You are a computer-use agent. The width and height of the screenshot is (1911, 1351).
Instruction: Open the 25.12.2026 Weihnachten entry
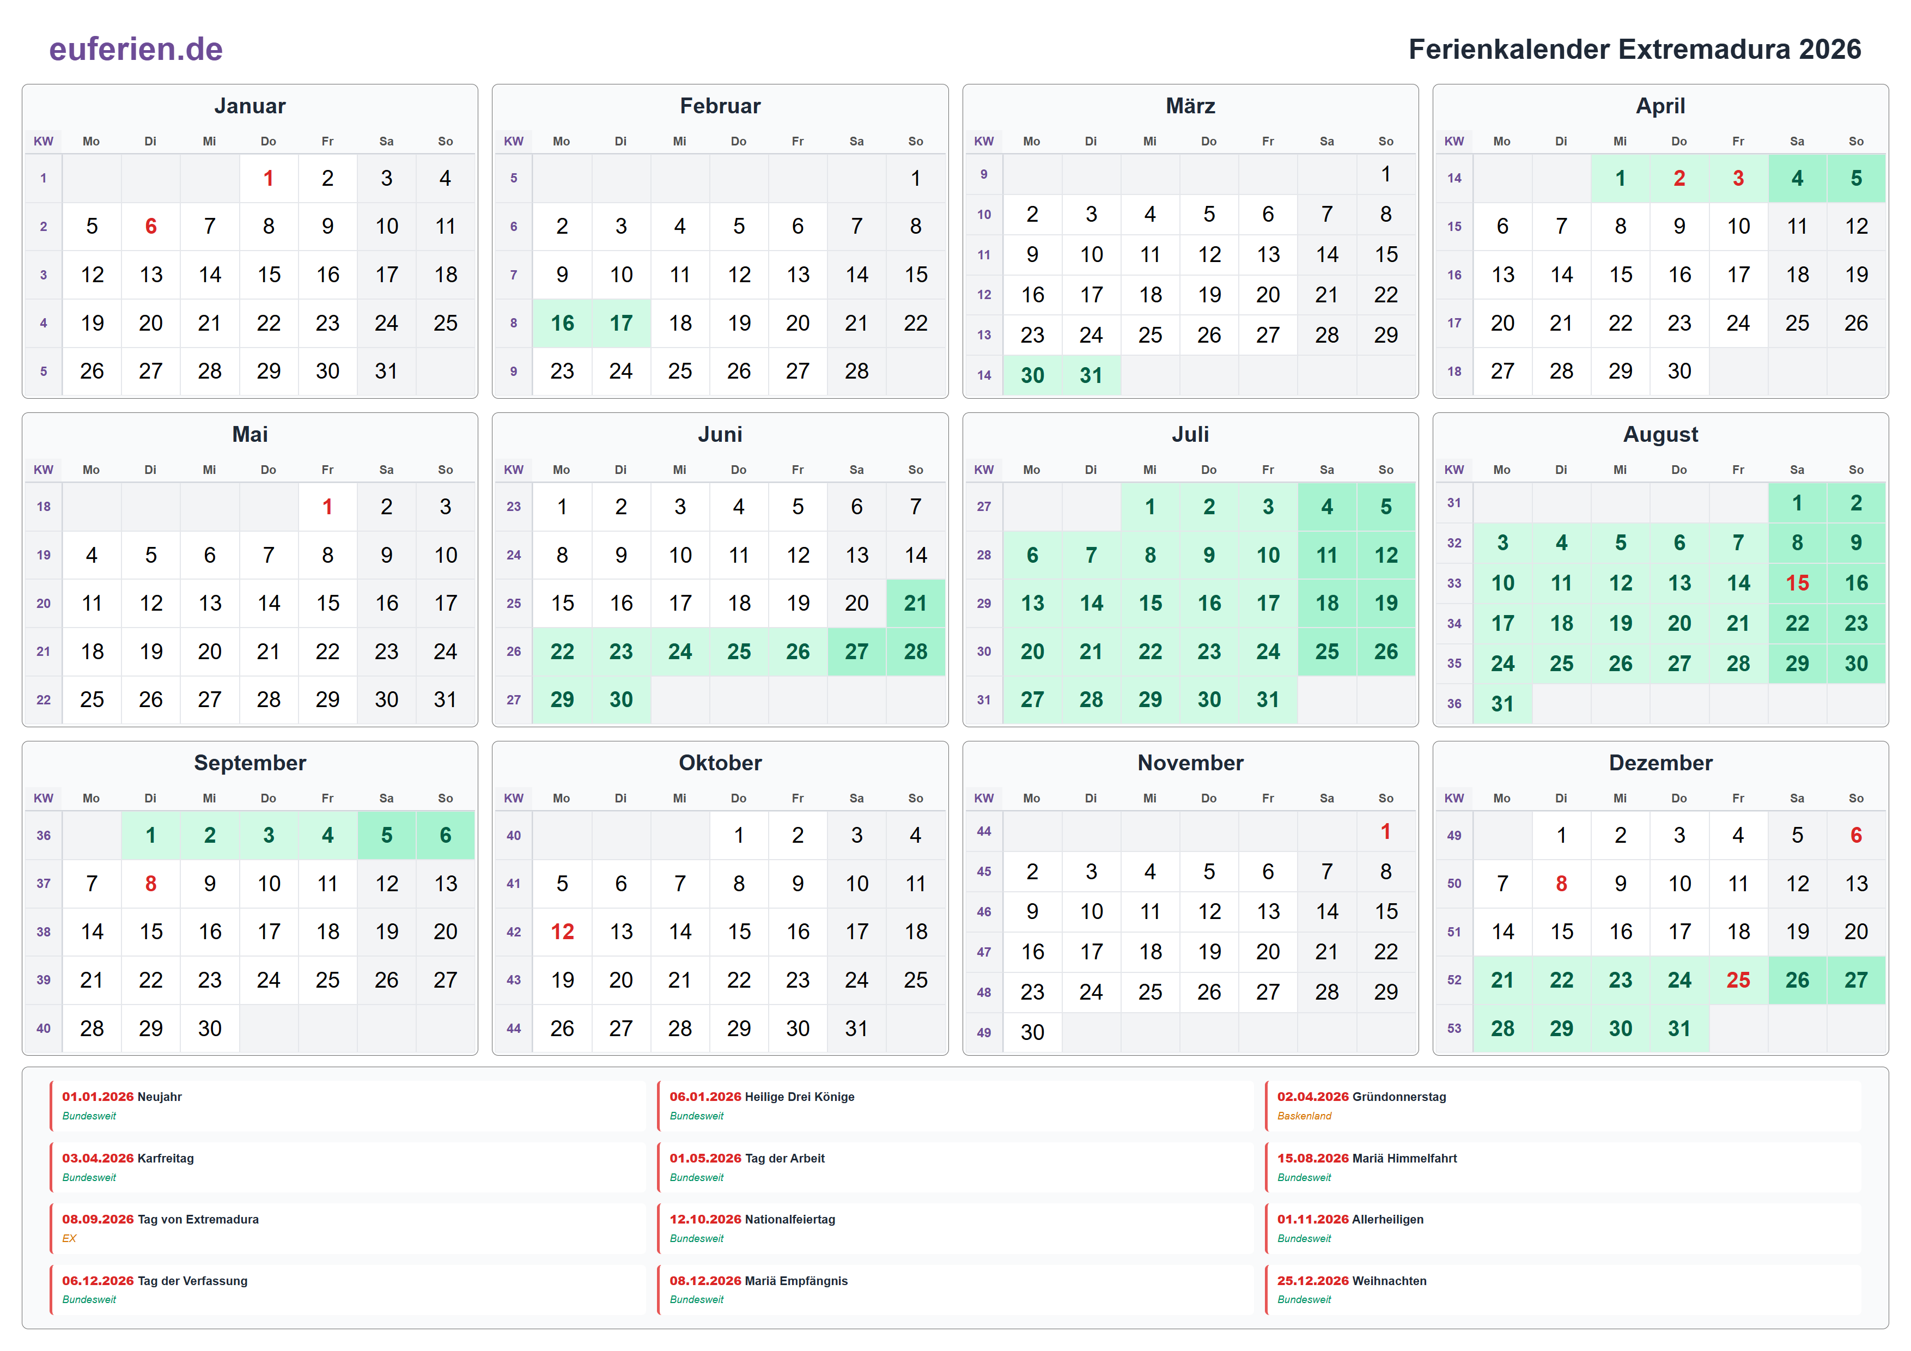tap(1562, 1290)
